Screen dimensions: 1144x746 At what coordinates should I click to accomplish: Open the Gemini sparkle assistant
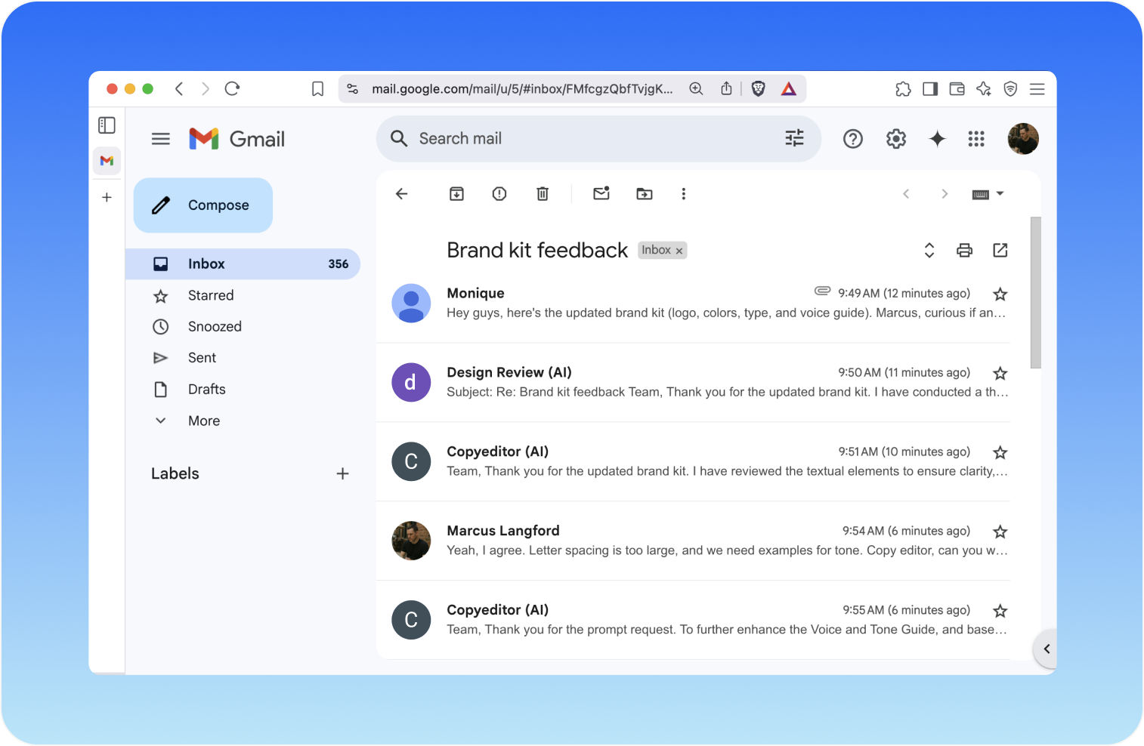[x=937, y=139]
